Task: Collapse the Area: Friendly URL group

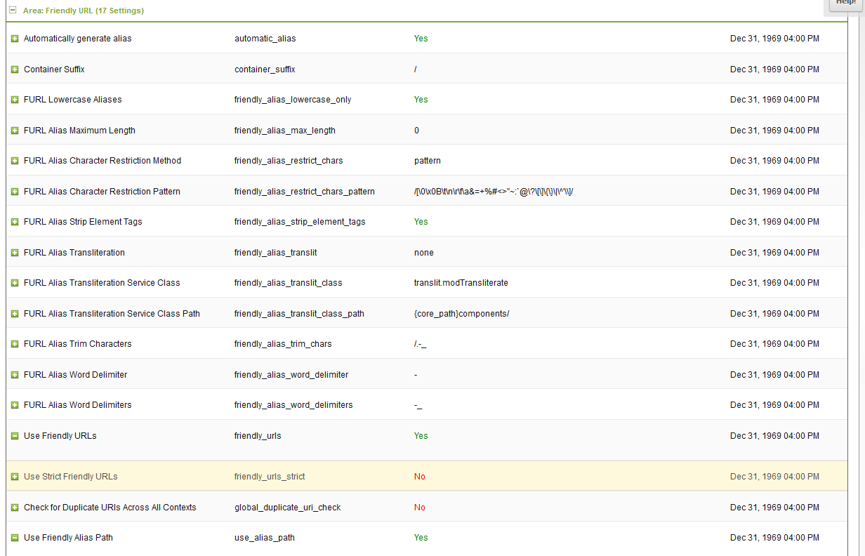Action: tap(13, 11)
